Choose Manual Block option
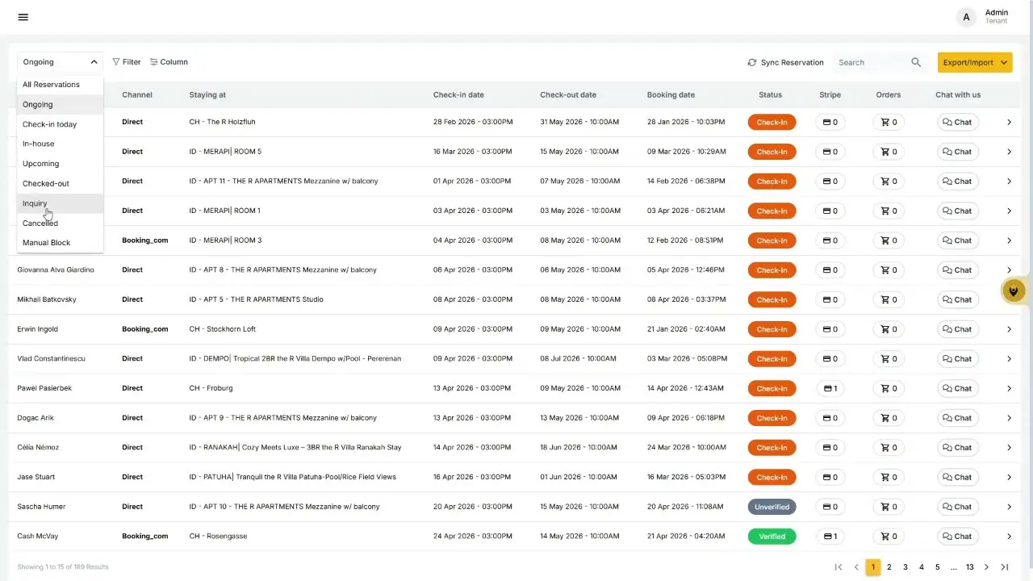 click(x=61, y=243)
